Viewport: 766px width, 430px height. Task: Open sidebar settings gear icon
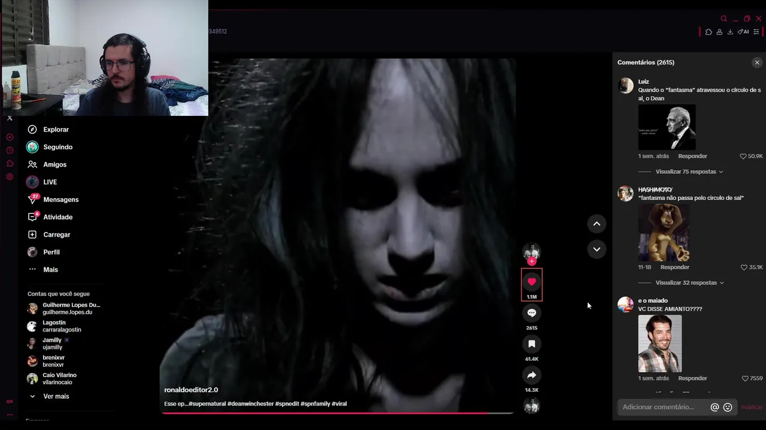click(10, 177)
